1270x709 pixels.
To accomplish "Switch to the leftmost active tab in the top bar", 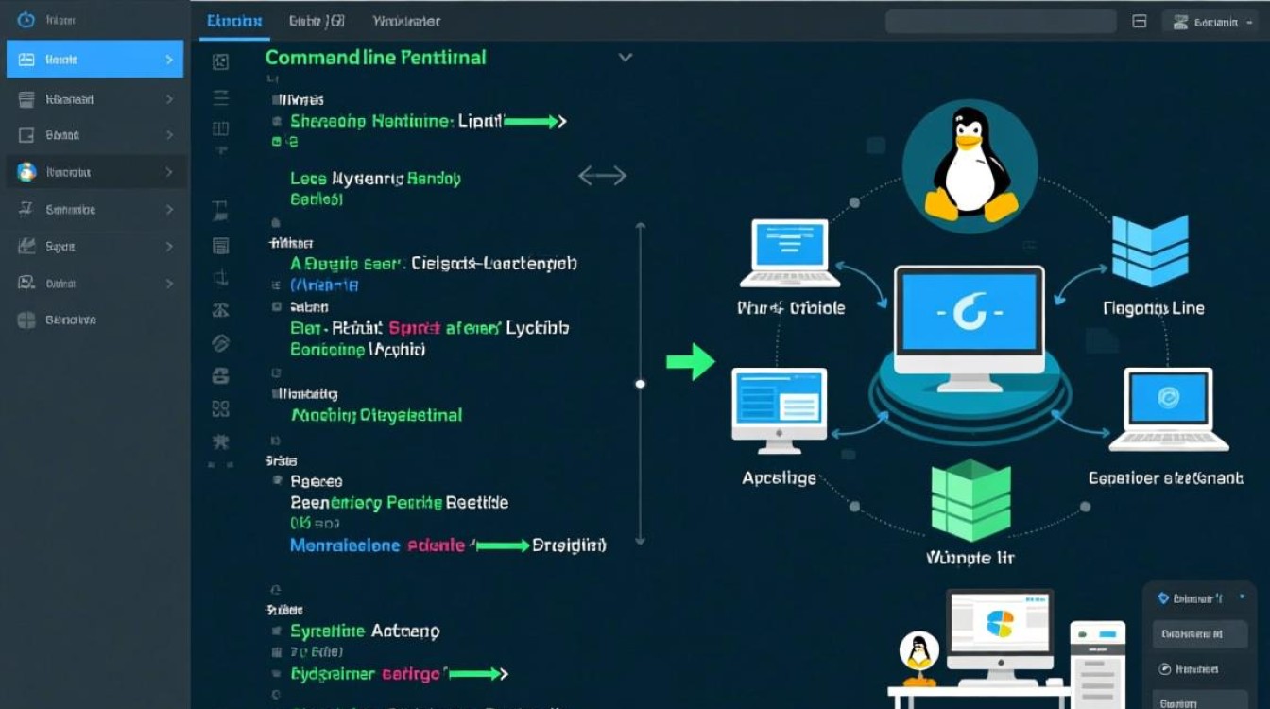I will click(x=233, y=21).
